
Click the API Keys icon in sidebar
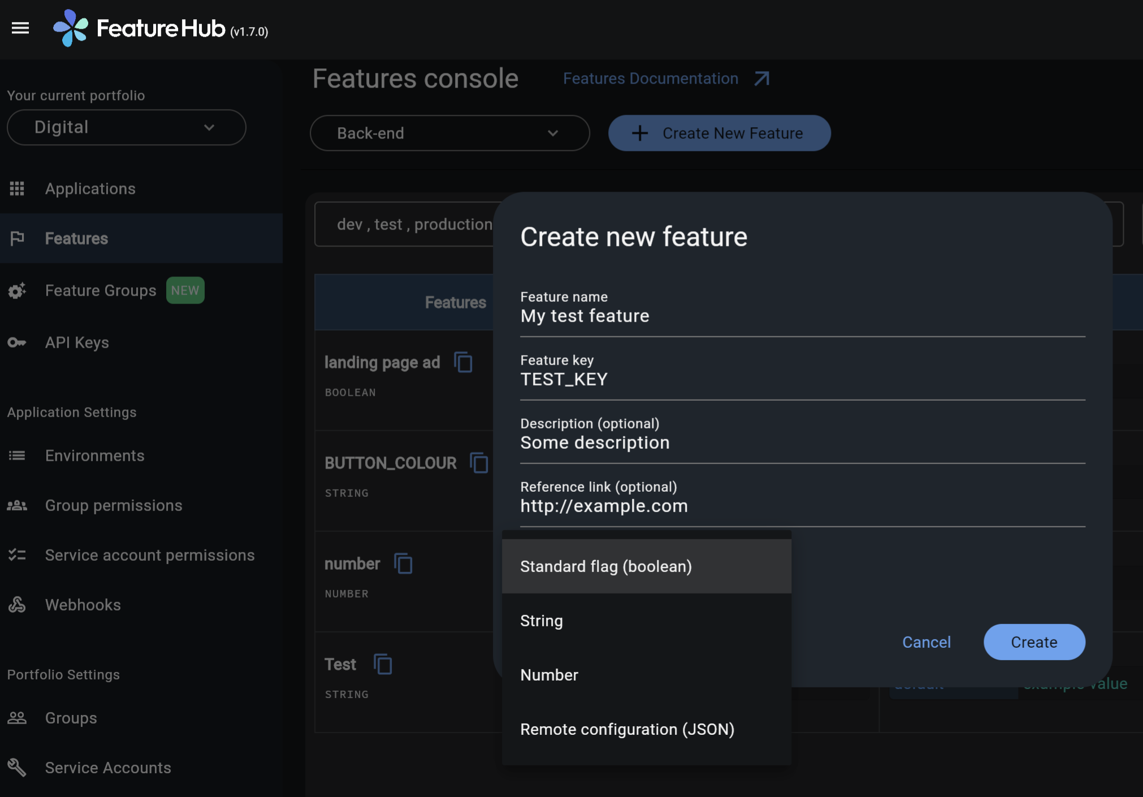click(18, 342)
